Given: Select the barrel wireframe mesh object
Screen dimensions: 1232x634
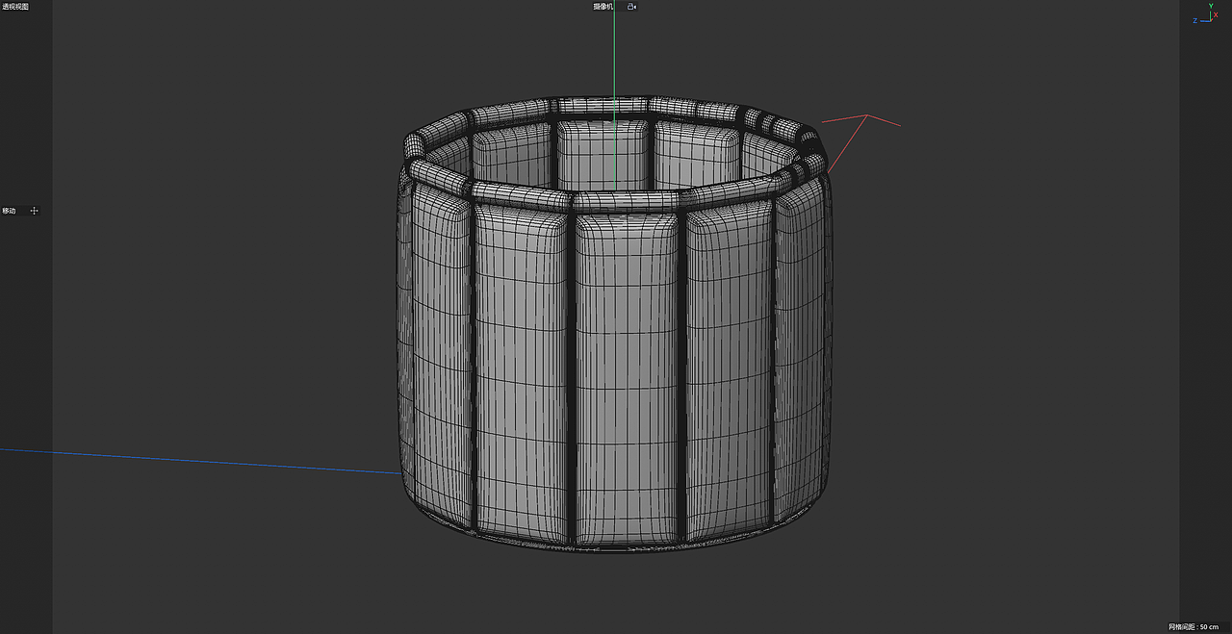Looking at the screenshot, I should pyautogui.click(x=616, y=327).
